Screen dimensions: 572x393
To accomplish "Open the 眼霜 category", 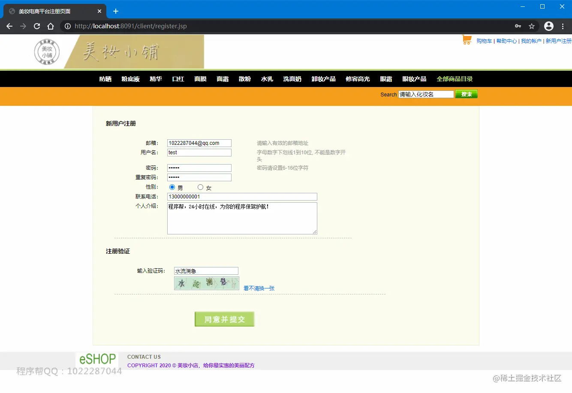I will click(x=386, y=79).
